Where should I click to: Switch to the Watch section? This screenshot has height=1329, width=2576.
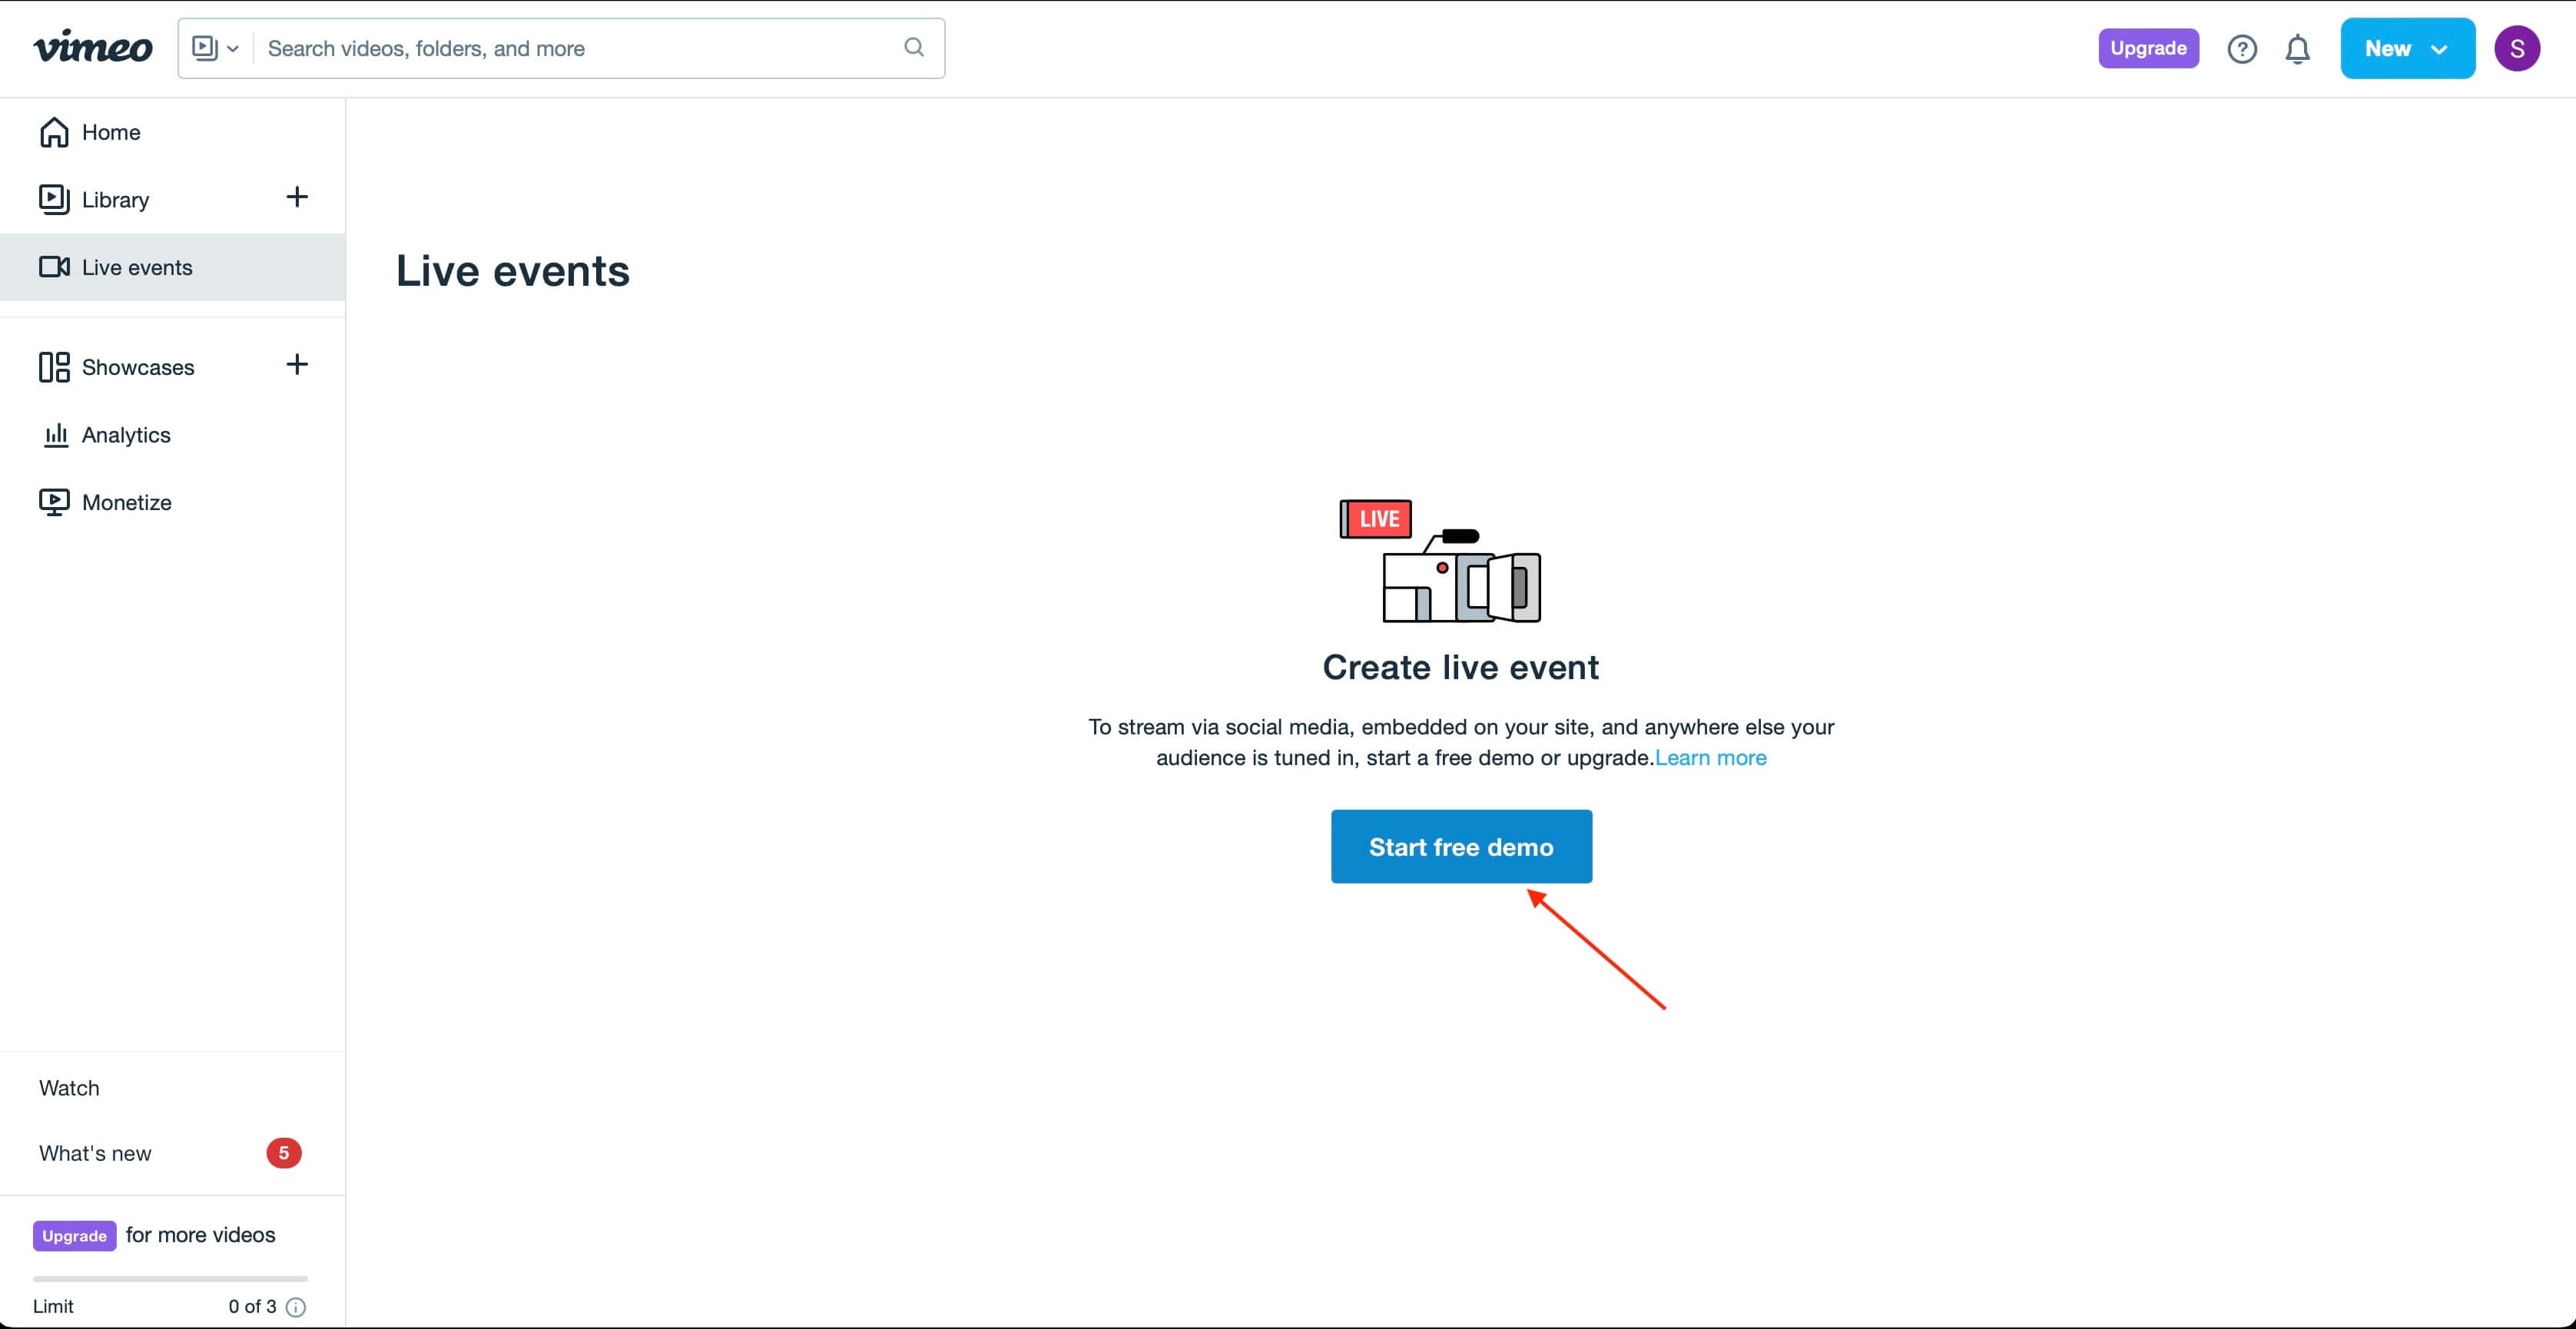69,1087
